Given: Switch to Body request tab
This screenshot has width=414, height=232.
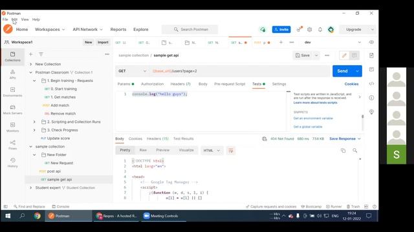Looking at the screenshot, I should coord(202,84).
